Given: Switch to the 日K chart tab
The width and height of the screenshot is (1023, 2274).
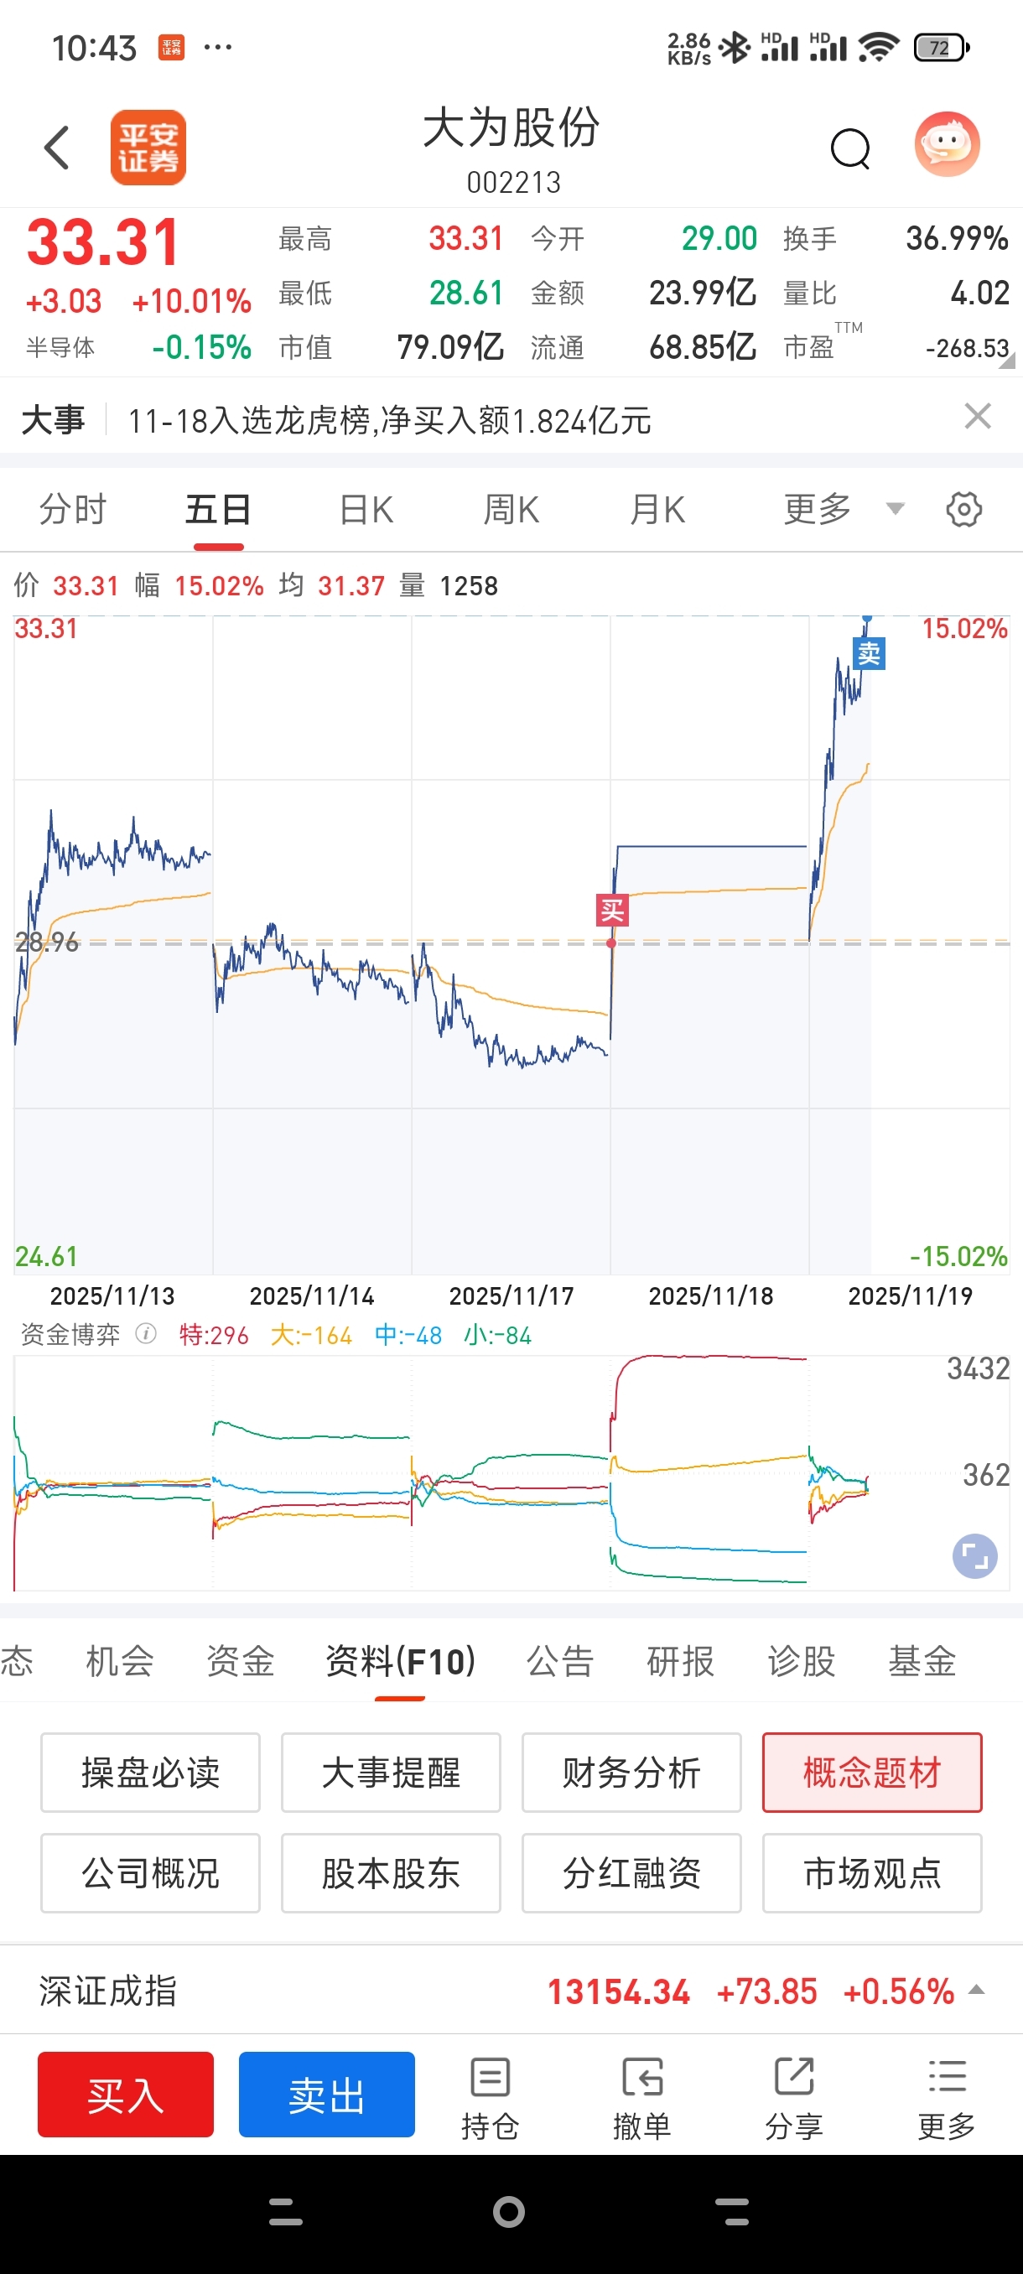Looking at the screenshot, I should pyautogui.click(x=366, y=509).
